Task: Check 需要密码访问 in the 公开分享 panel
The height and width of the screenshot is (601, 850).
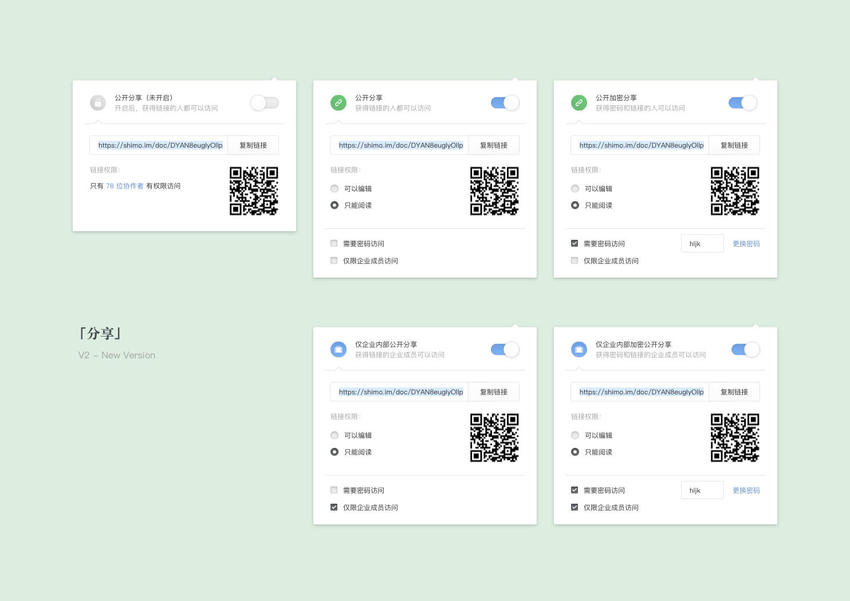Action: coord(334,244)
